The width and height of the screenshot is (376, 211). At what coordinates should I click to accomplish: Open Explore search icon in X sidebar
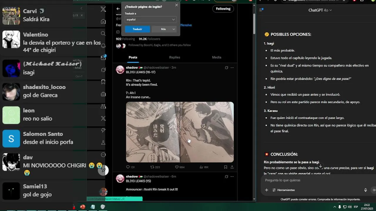[103, 33]
